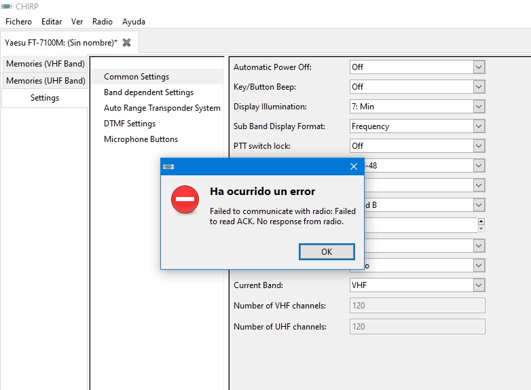Click the 'Failed to communicate with radio' message
Image resolution: width=531 pixels, height=390 pixels.
pos(282,216)
